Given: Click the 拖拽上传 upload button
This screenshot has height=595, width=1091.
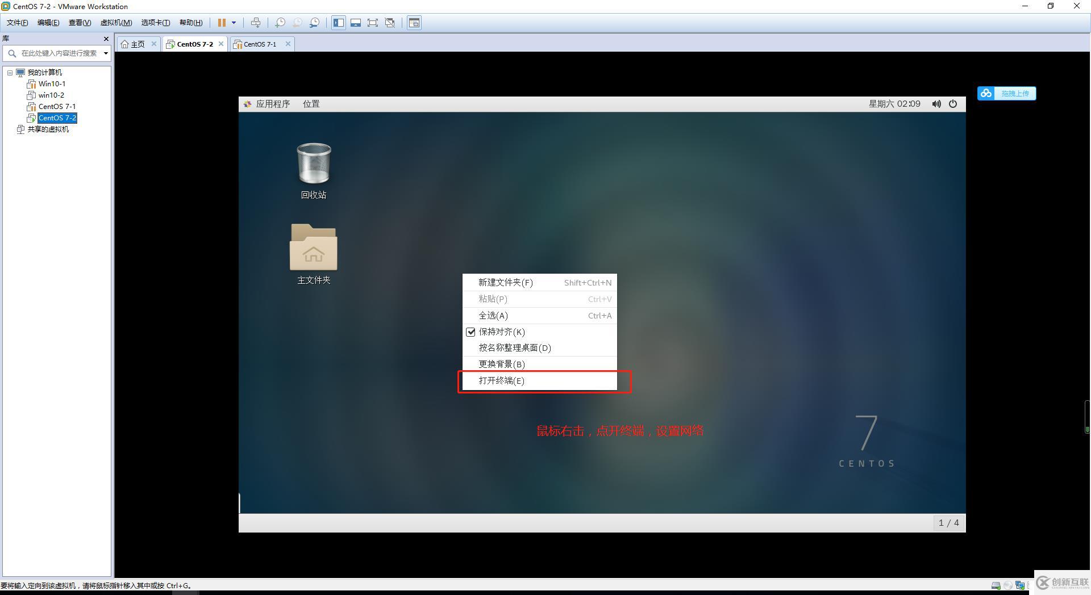Looking at the screenshot, I should point(1006,94).
